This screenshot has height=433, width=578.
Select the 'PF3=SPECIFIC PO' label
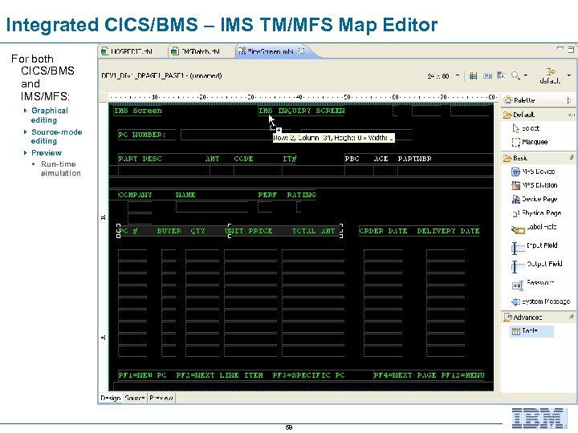[x=308, y=375]
